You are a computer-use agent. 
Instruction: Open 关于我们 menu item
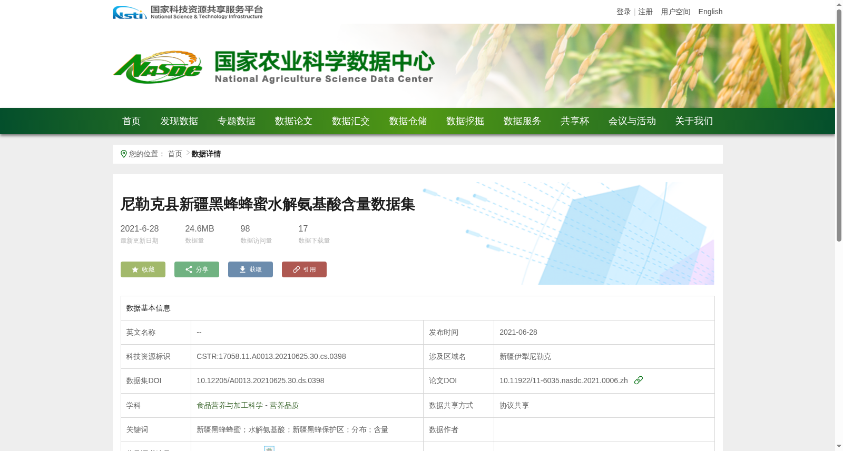[694, 121]
